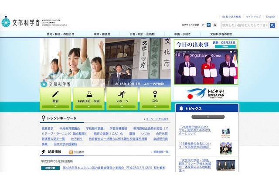This screenshot has height=186, width=279.
Task: Open the サイトマップ link
Action: (x=253, y=17)
